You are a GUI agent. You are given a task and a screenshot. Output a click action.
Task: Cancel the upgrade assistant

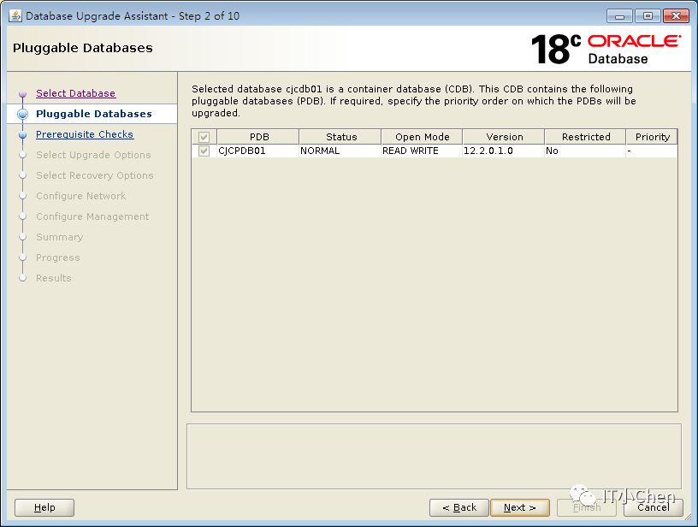point(653,507)
